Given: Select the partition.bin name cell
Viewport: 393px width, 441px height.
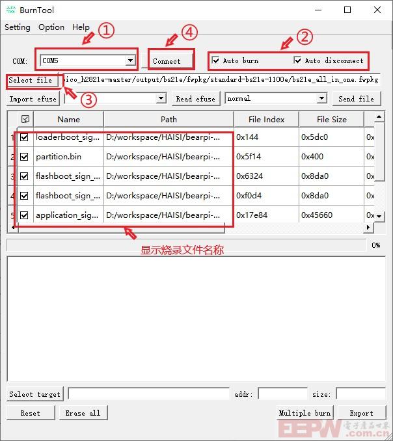Looking at the screenshot, I should click(68, 157).
